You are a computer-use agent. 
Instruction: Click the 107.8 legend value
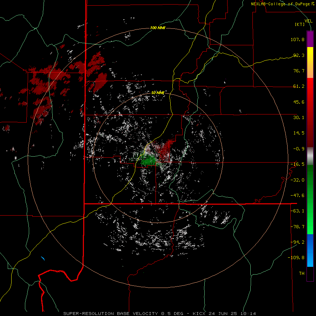click(x=297, y=39)
